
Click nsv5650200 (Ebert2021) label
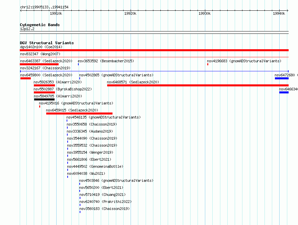pos(101,187)
